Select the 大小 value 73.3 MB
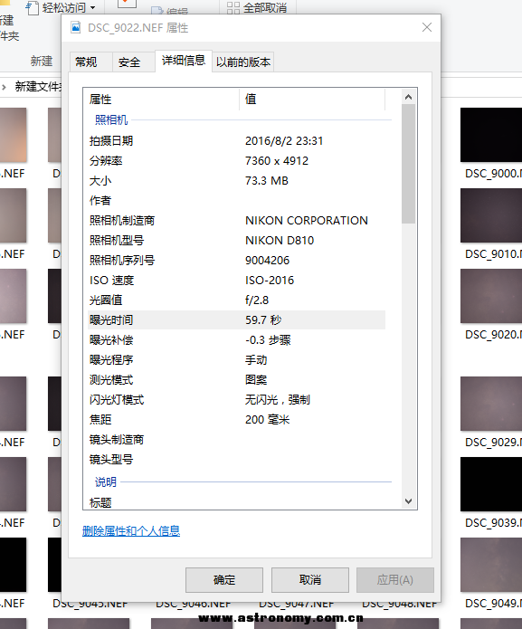 click(267, 180)
